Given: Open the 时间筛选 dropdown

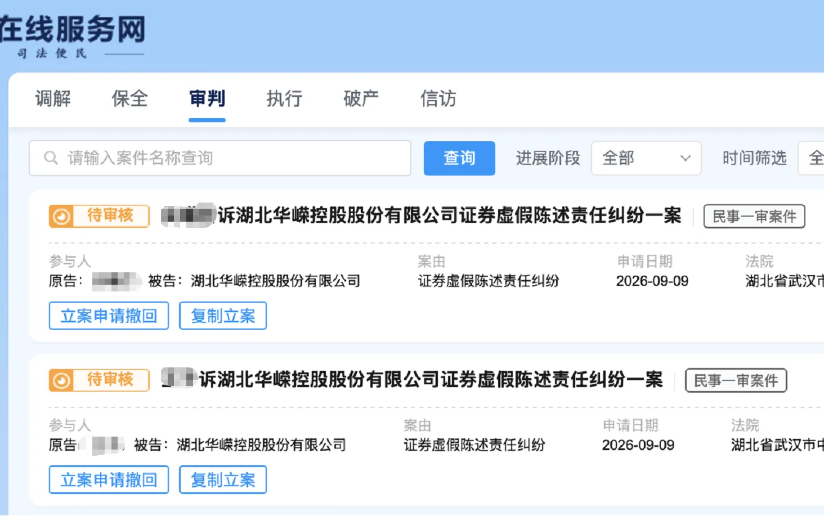Looking at the screenshot, I should pos(811,158).
